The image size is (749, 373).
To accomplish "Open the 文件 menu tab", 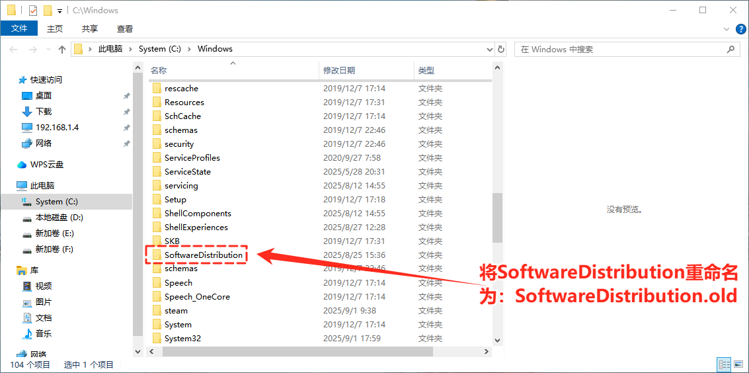I will [x=19, y=28].
